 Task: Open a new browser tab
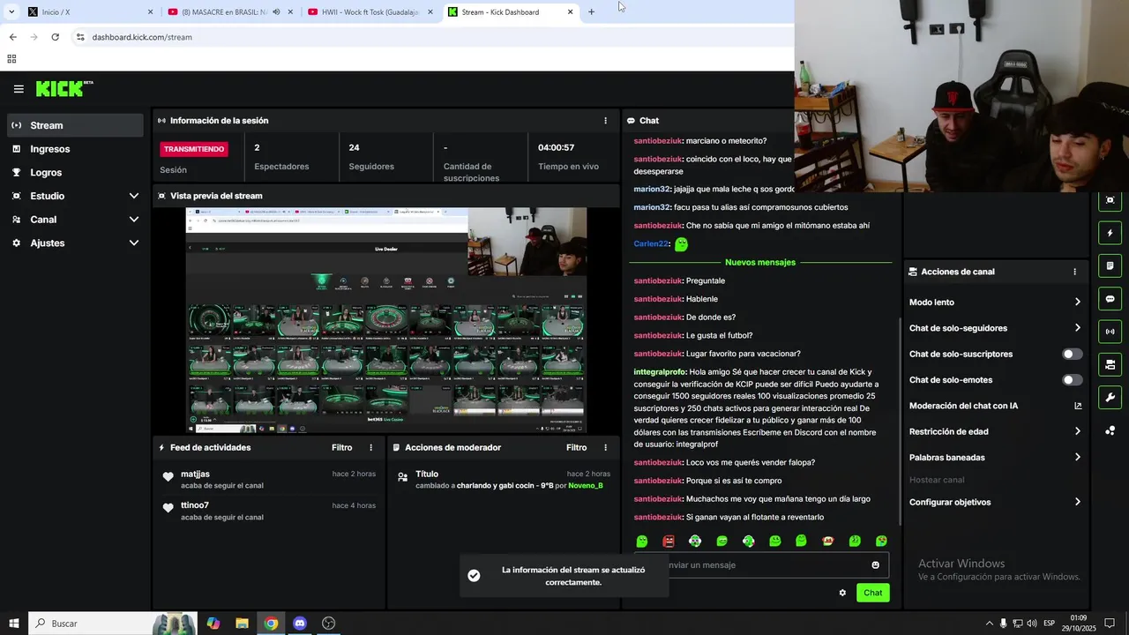pos(591,12)
